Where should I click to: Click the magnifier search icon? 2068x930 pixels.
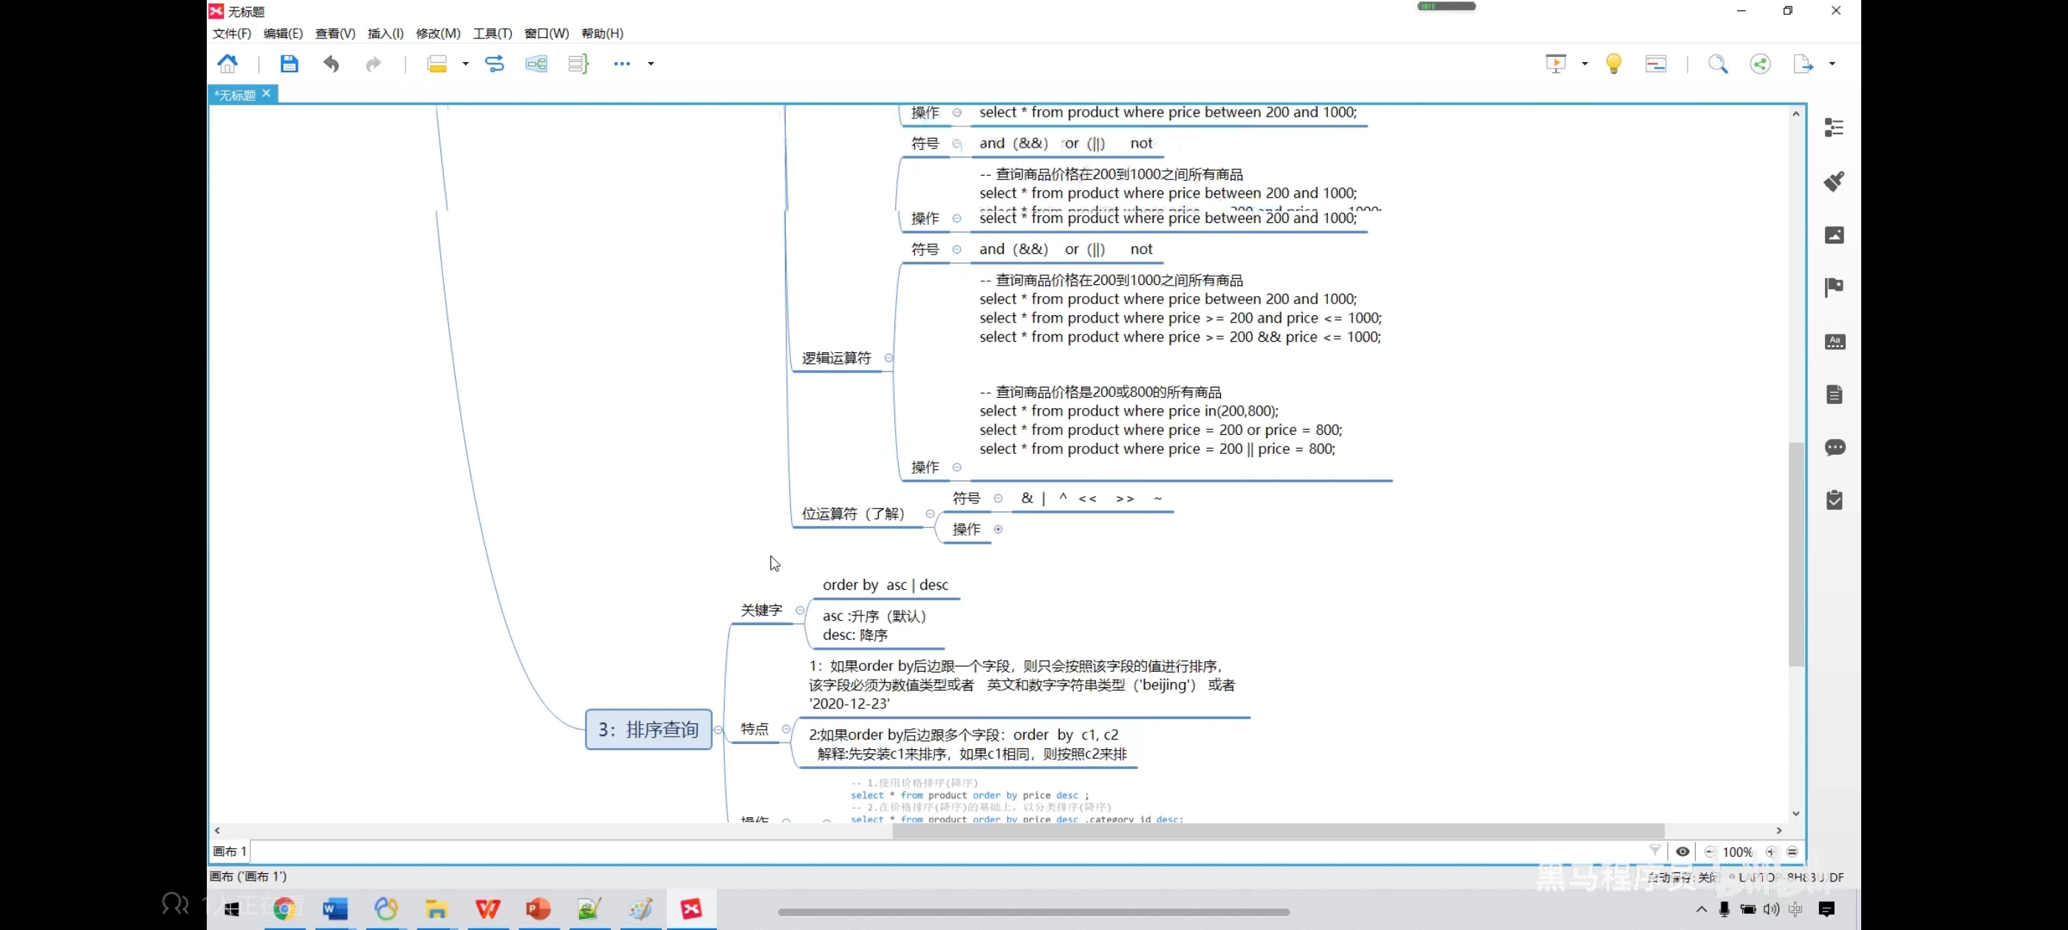tap(1717, 64)
